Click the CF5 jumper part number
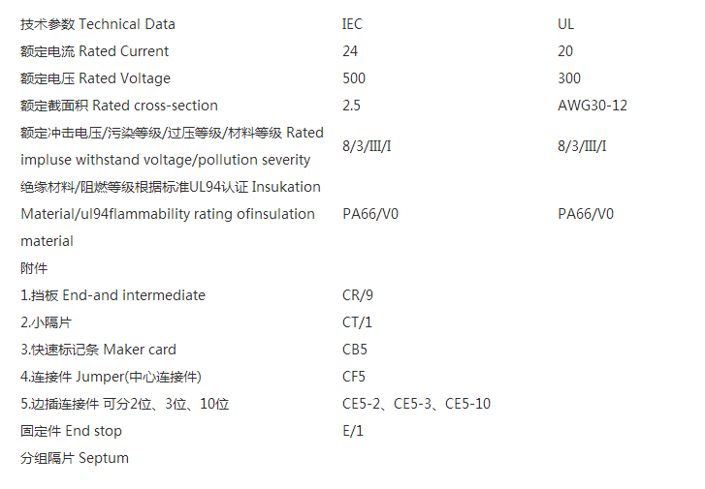 355,377
